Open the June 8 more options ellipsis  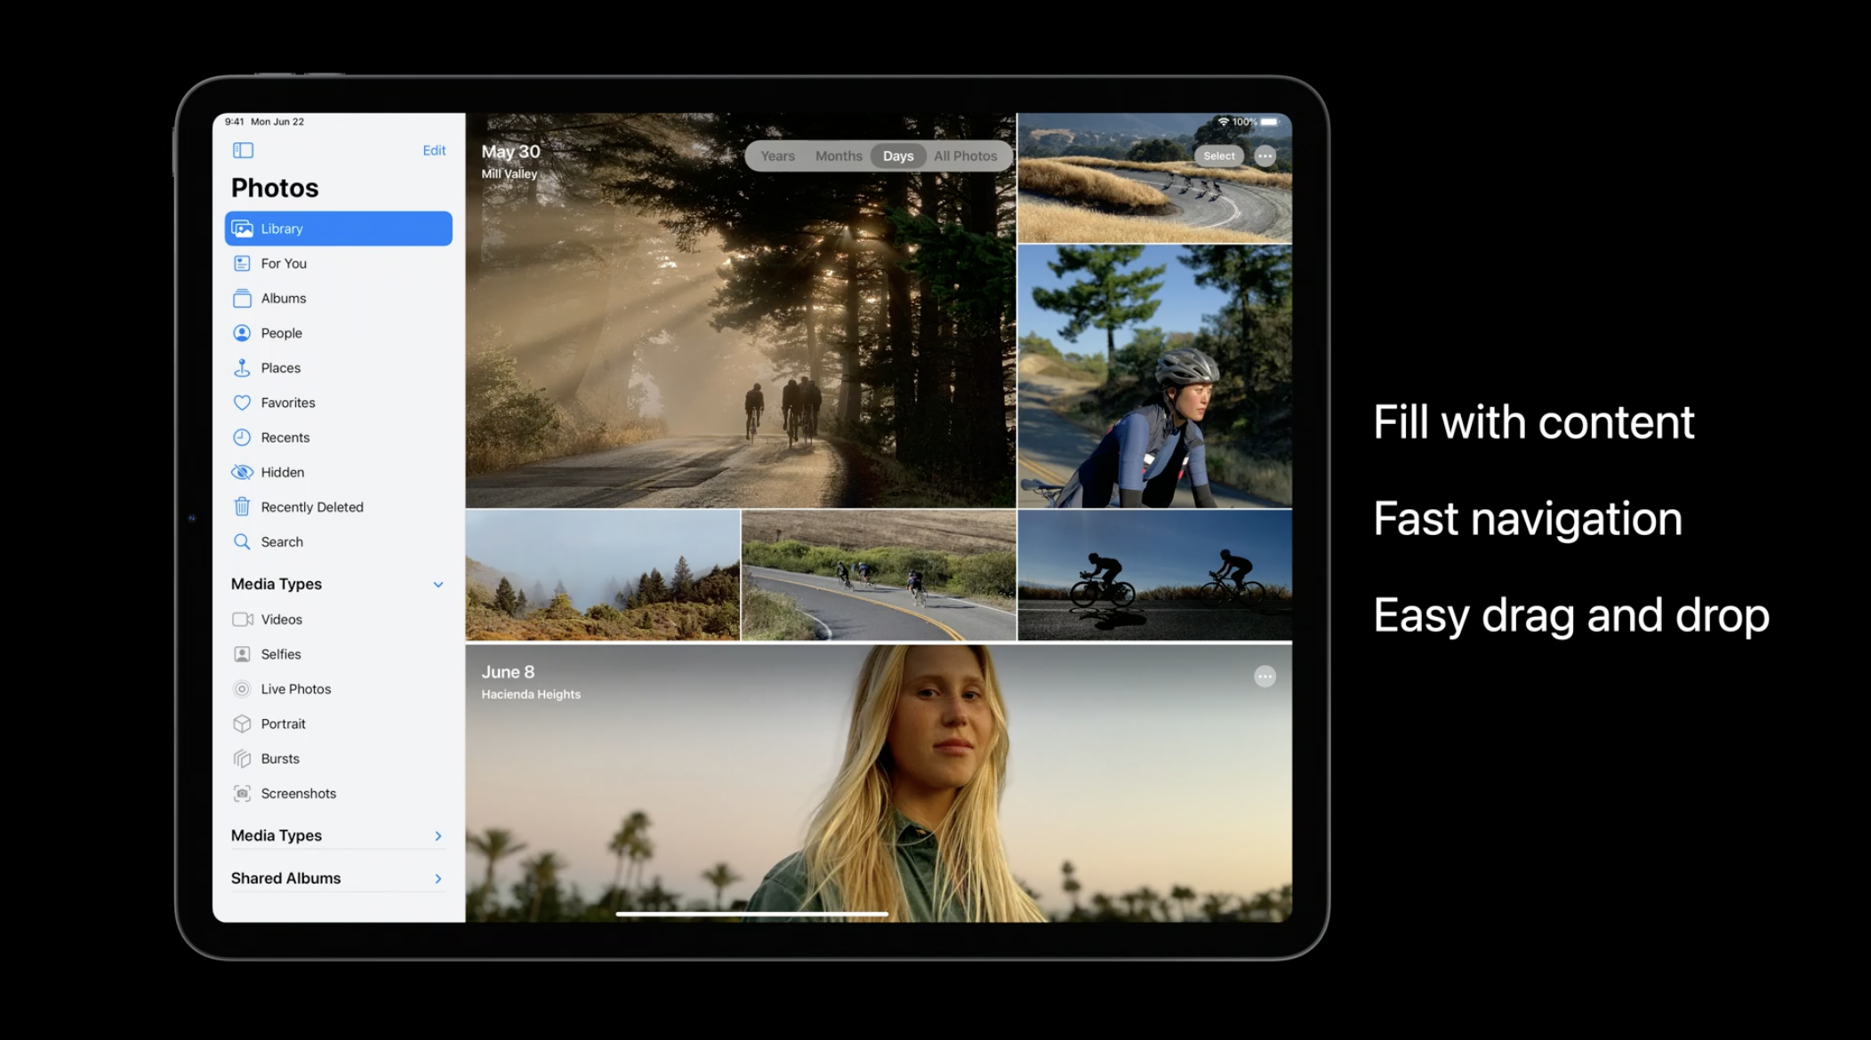coord(1265,676)
